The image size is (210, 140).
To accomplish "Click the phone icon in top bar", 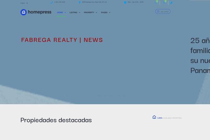I will tap(52, 2).
